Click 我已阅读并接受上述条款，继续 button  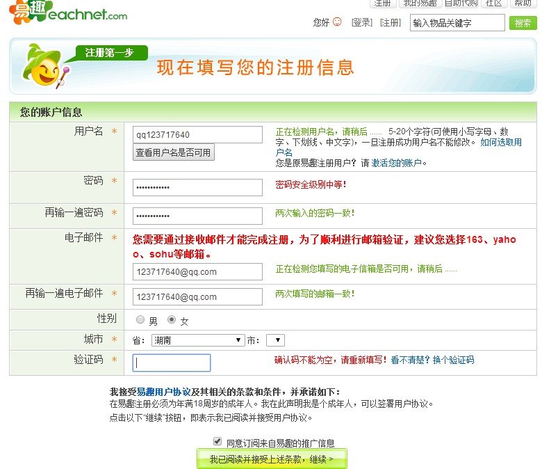click(x=272, y=459)
